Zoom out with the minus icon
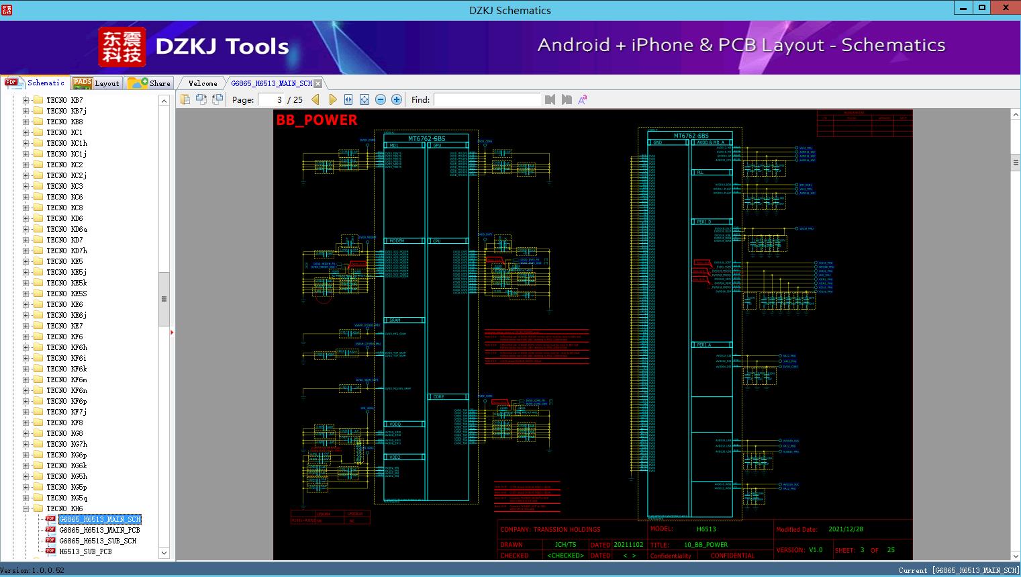 [381, 99]
